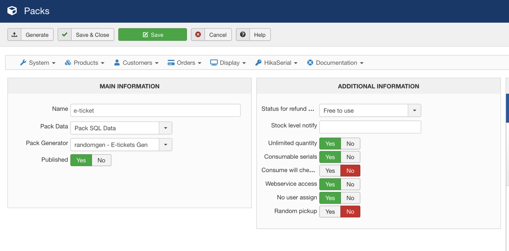Click the HikaSerial key icon

tap(258, 63)
